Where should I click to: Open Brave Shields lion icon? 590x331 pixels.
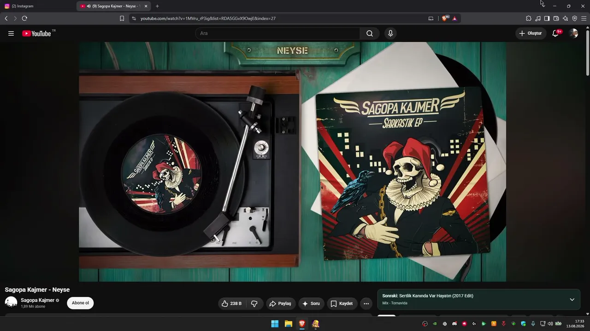coord(445,18)
